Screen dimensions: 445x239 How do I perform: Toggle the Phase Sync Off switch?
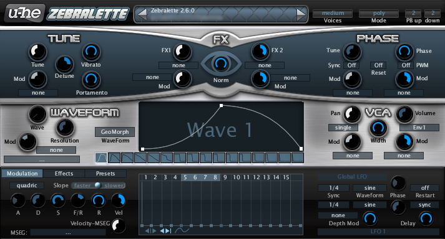click(351, 65)
